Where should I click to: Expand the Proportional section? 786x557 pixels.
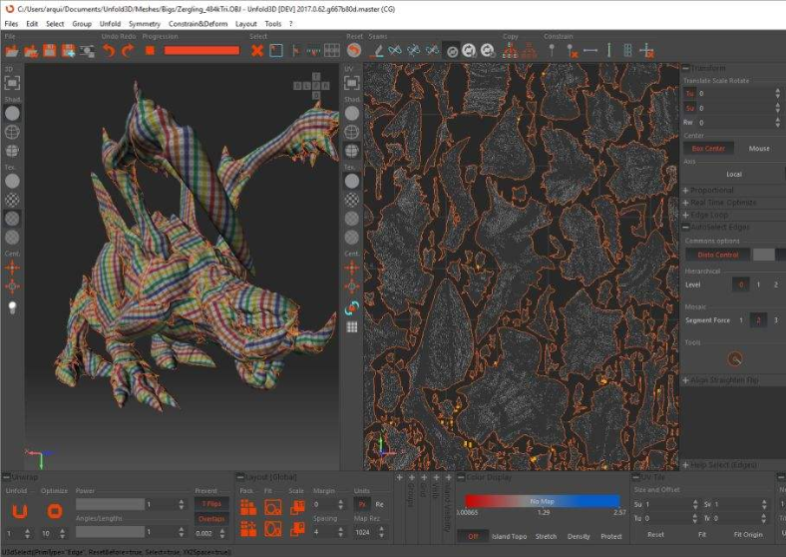point(685,191)
